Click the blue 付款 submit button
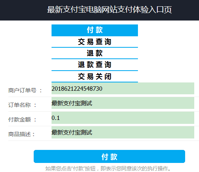This screenshot has width=199, height=172. point(109,156)
